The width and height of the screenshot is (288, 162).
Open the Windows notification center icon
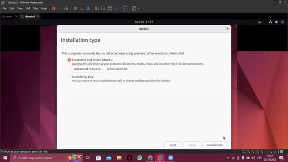click(281, 158)
